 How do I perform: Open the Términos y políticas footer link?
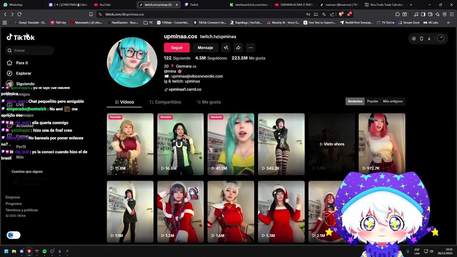[x=21, y=210]
